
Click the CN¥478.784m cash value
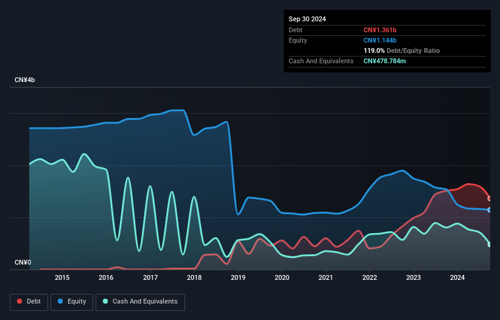pyautogui.click(x=384, y=61)
